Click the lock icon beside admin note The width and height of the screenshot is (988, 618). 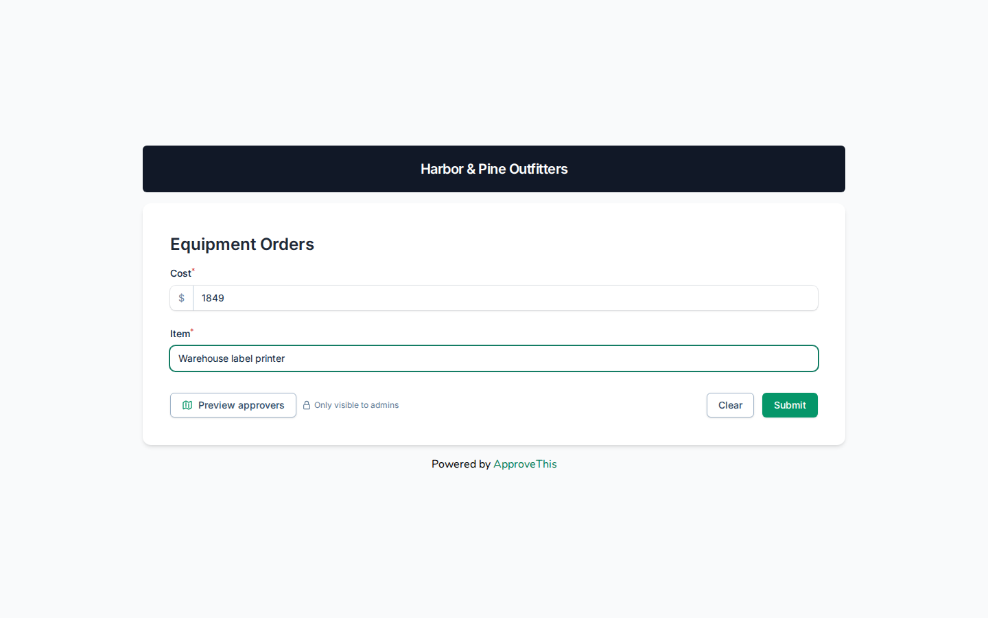pos(307,405)
